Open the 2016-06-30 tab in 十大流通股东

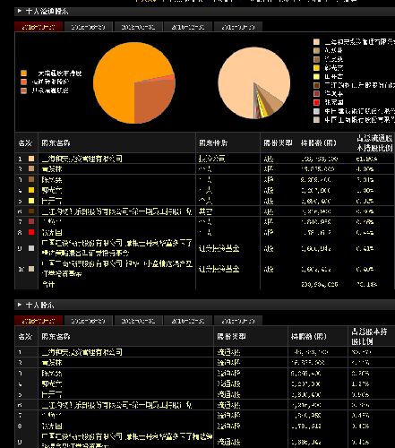tap(89, 27)
